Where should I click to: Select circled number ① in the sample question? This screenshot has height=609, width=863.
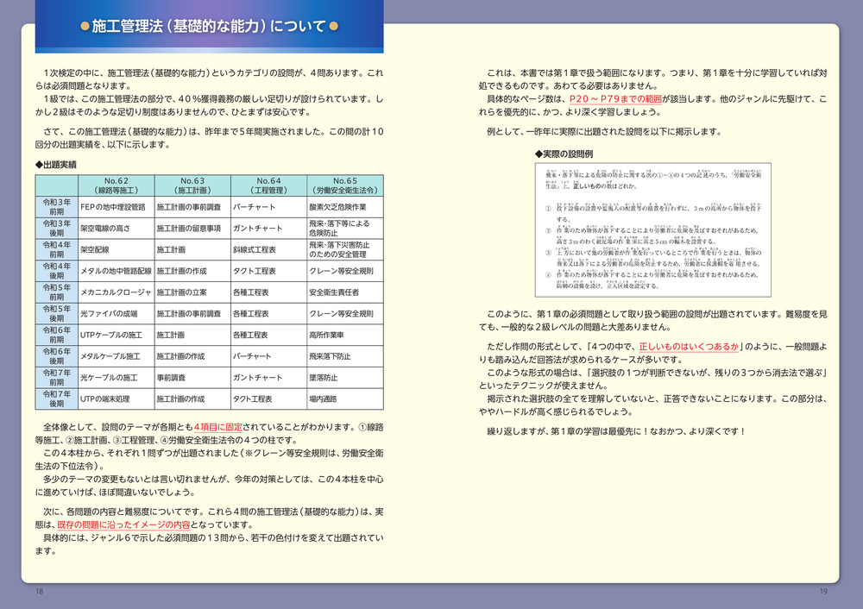(x=549, y=209)
